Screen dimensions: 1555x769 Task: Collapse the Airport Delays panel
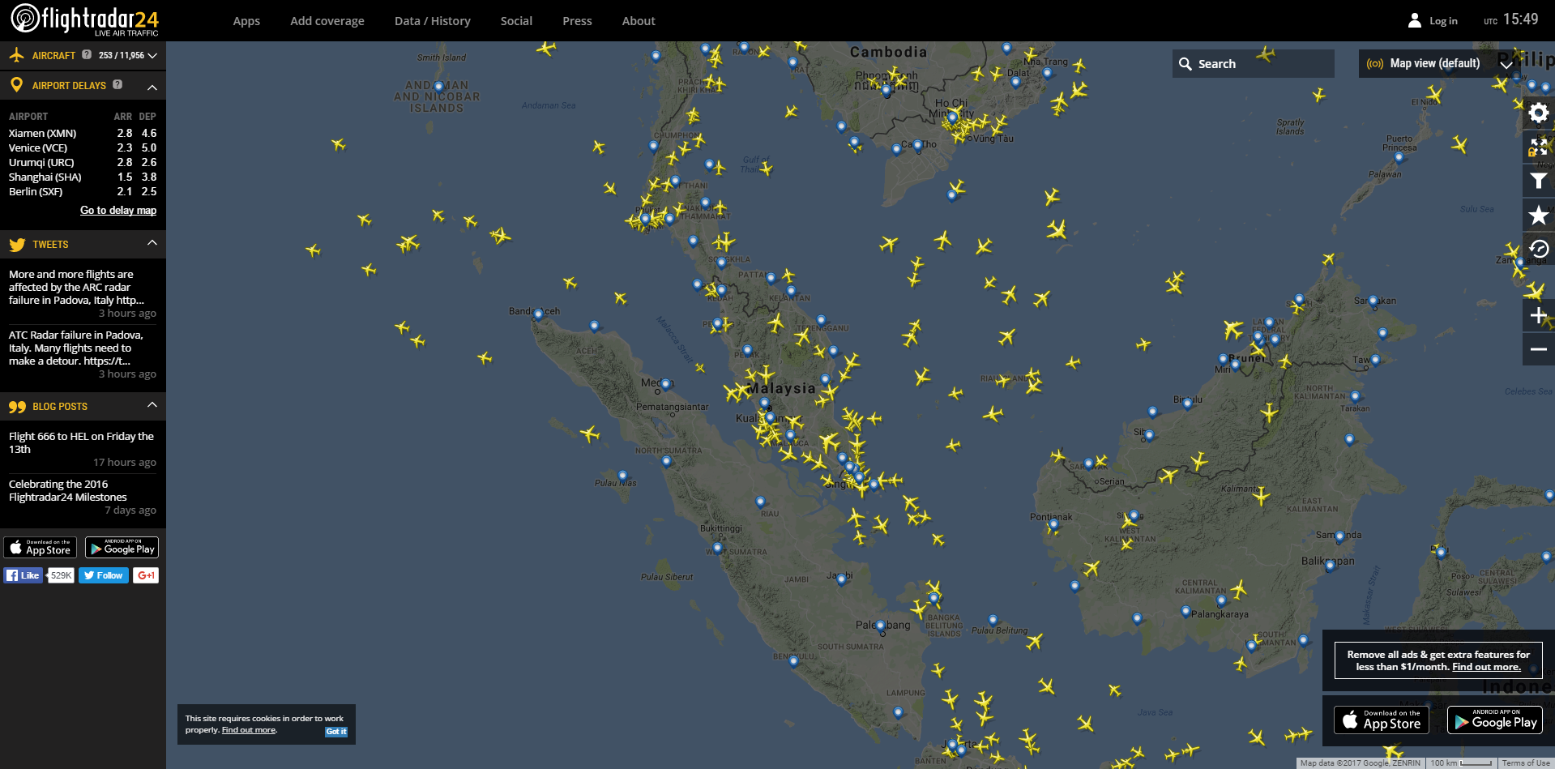(x=152, y=86)
